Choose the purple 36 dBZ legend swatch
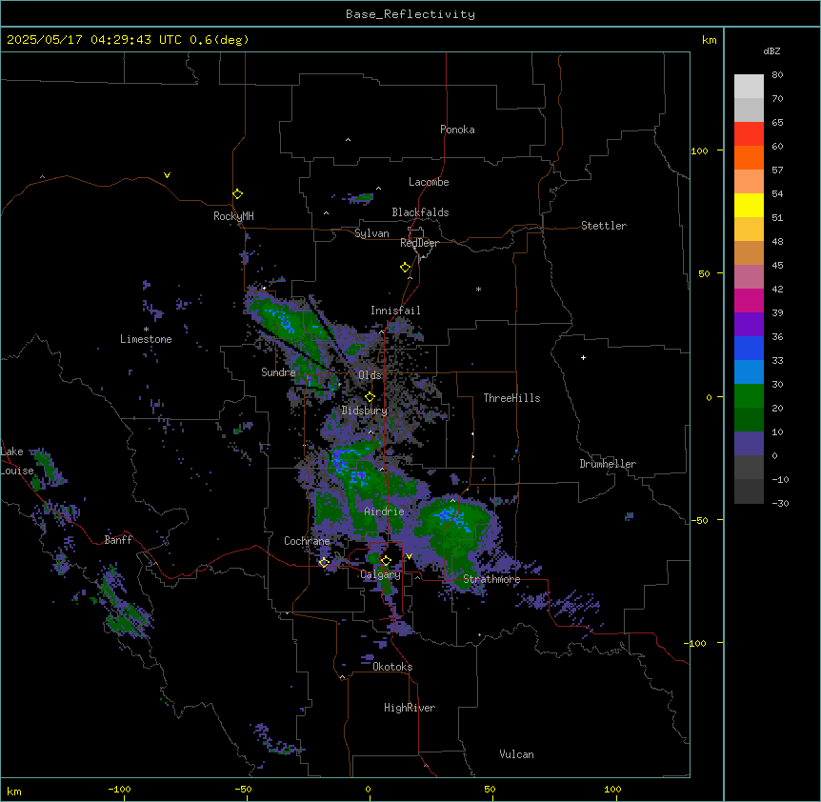The height and width of the screenshot is (802, 821). (749, 324)
